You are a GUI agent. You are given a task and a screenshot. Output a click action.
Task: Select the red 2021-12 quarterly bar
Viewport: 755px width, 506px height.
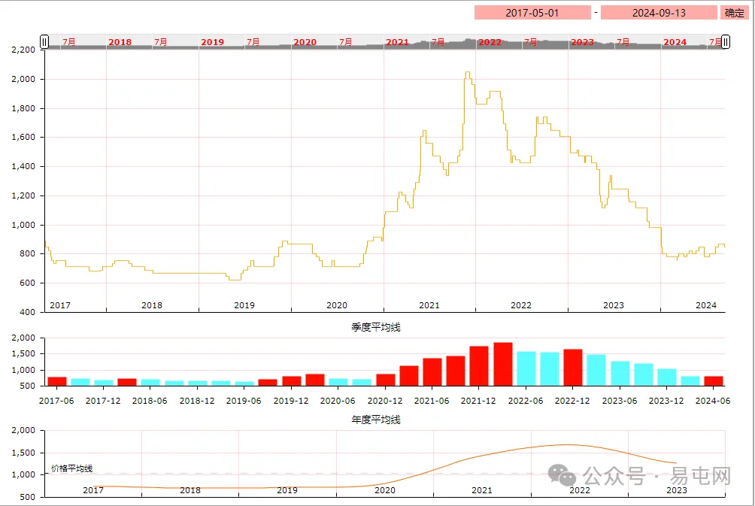pos(479,366)
